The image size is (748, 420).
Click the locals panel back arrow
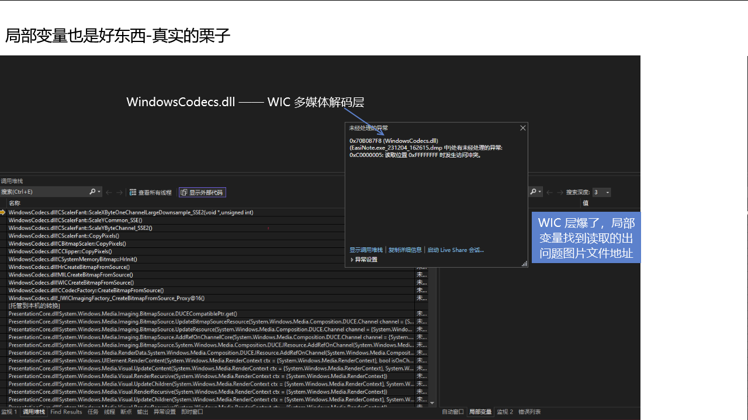pyautogui.click(x=549, y=192)
